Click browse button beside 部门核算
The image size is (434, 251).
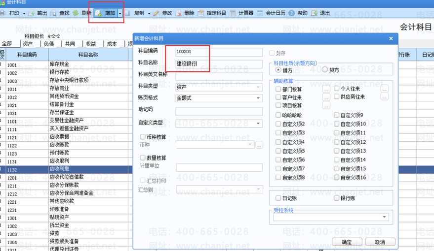tap(326, 89)
